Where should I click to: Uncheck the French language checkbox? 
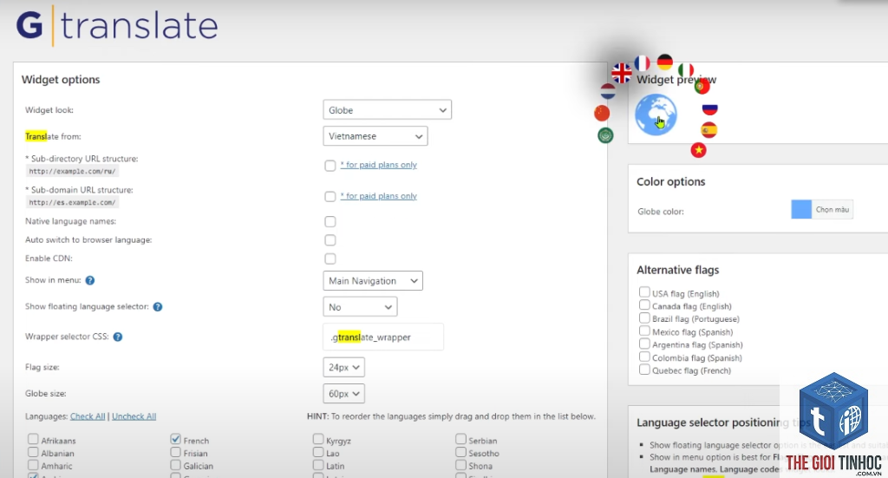tap(175, 440)
